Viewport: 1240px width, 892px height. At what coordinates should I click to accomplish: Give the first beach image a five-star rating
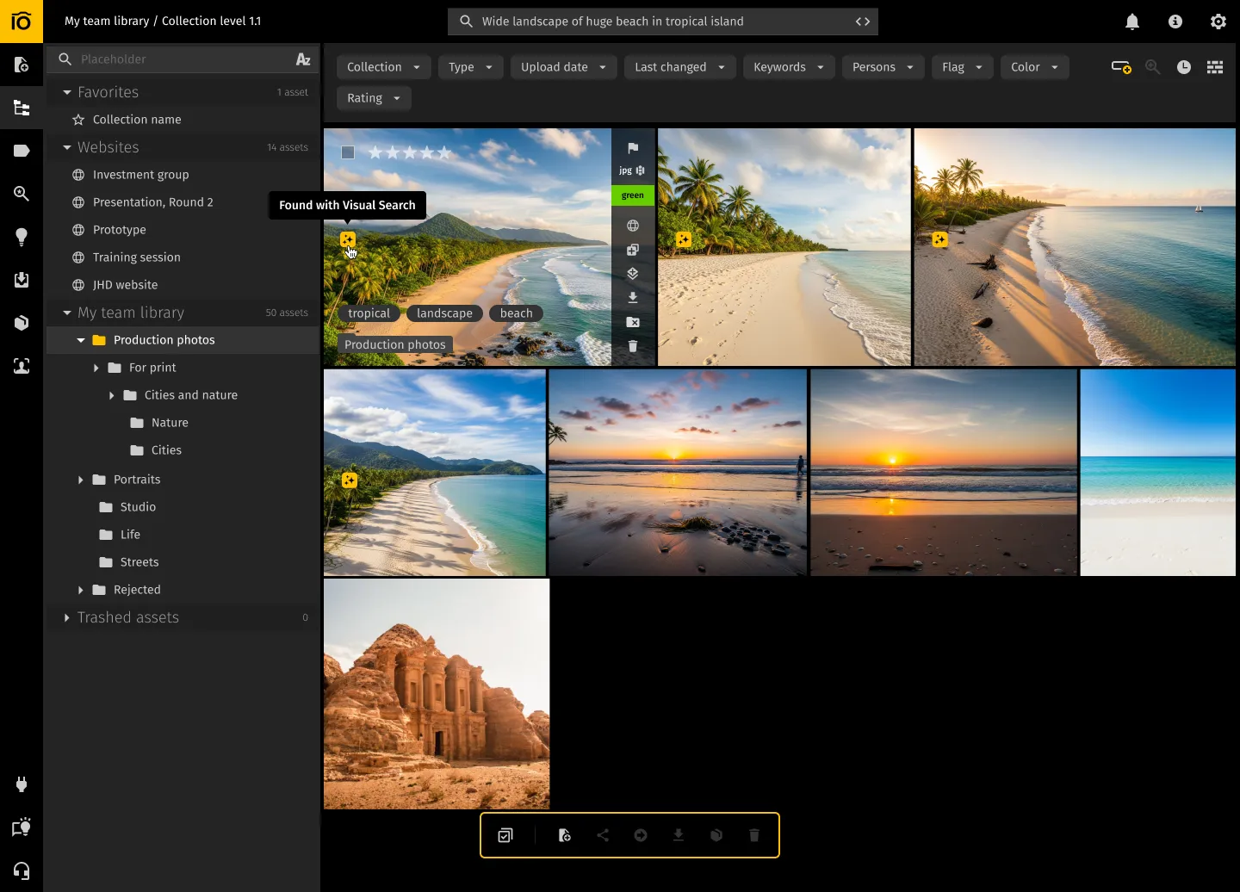(x=444, y=152)
